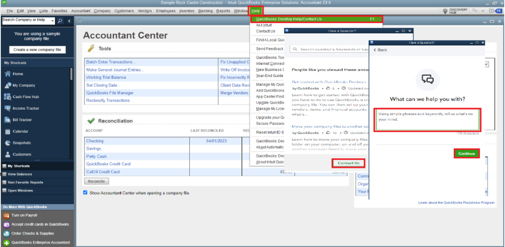The width and height of the screenshot is (505, 247).
Task: Open the Calendar shortcut icon
Action: (8, 132)
